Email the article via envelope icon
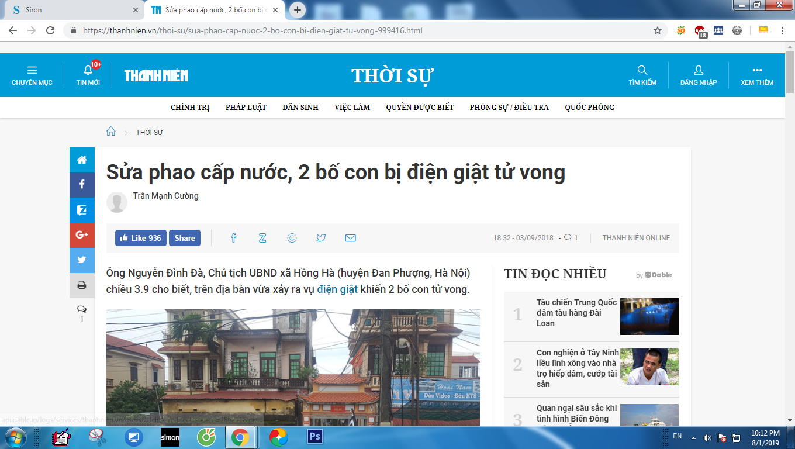 [x=350, y=238]
